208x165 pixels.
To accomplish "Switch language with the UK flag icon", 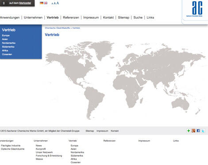I will click(46, 3).
